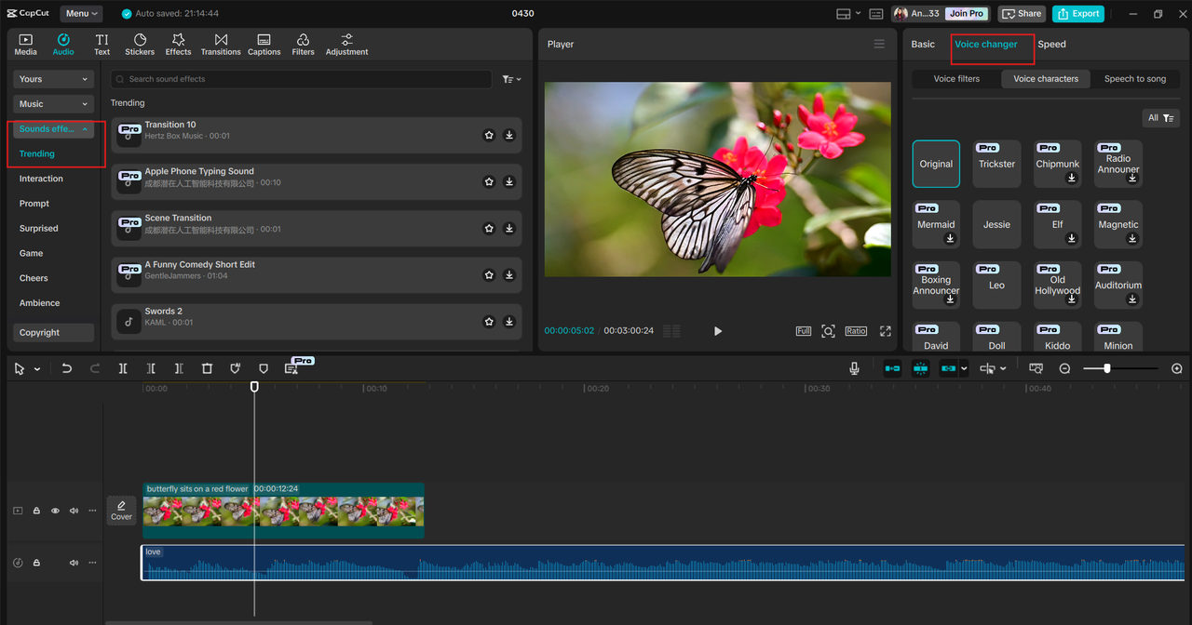
Task: Expand the Music category dropdown
Action: 54,104
